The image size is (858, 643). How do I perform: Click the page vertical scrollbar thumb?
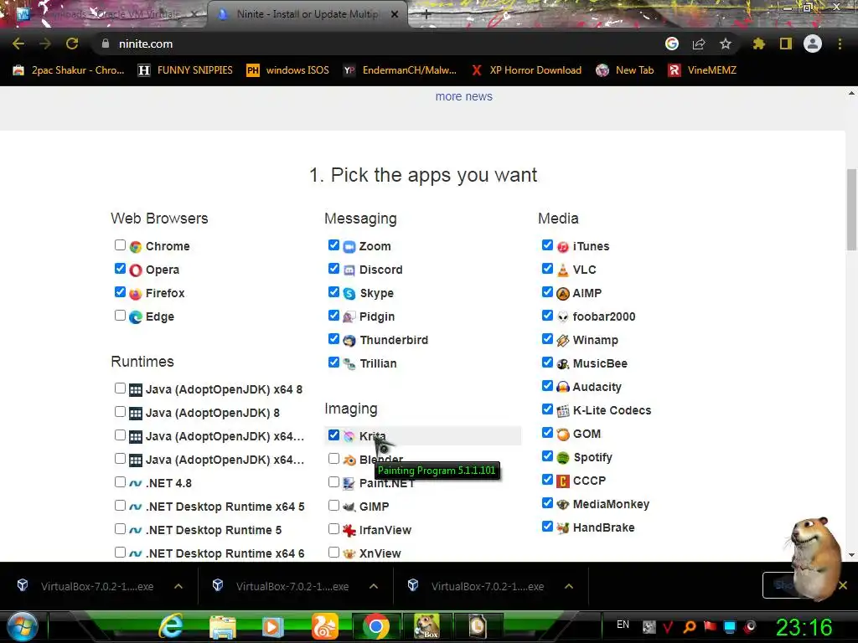click(851, 208)
